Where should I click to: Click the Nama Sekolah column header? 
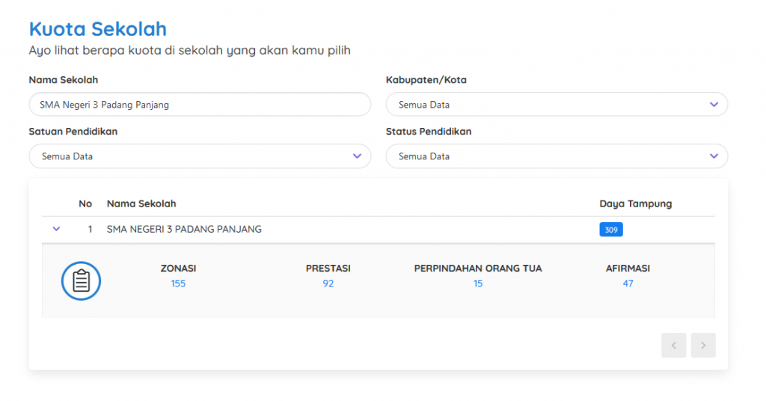tap(141, 203)
